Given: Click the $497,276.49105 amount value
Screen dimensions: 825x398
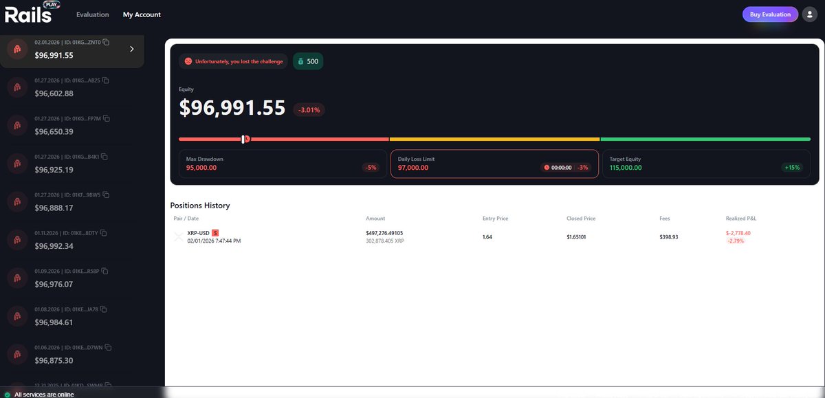Looking at the screenshot, I should [x=385, y=233].
